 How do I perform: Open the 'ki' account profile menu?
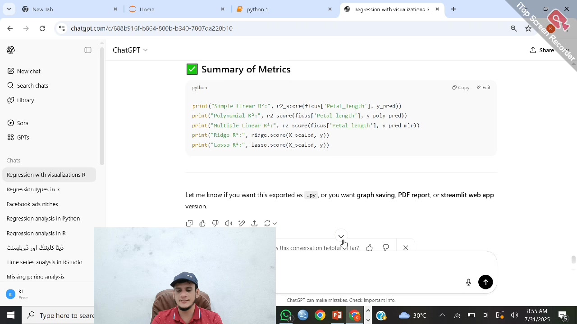pos(49,294)
